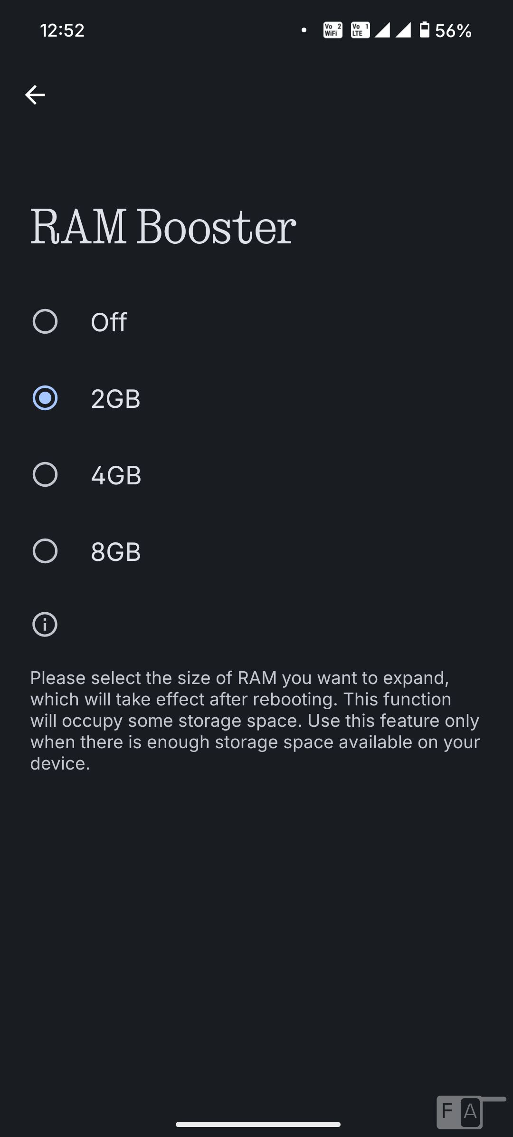Viewport: 513px width, 1137px height.
Task: Tap the RAM Booster page title
Action: (163, 227)
